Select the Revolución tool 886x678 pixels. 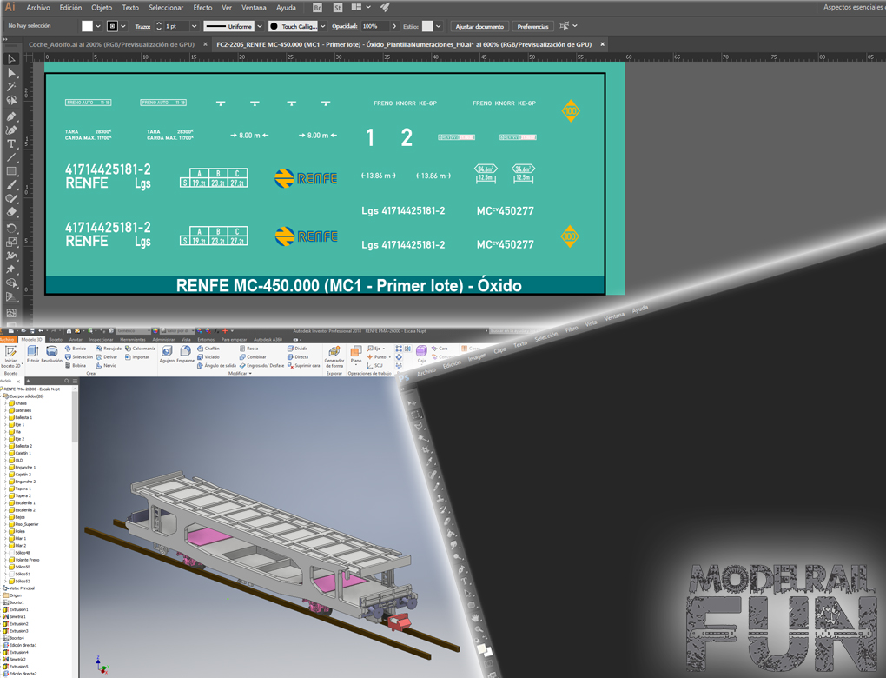click(52, 353)
